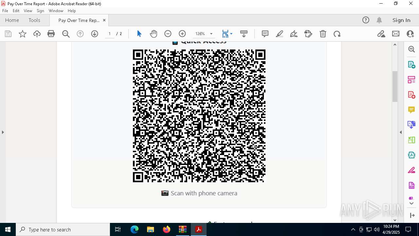Screen dimensions: 419x236
Task: Open the Sign menu
Action: [40, 10]
